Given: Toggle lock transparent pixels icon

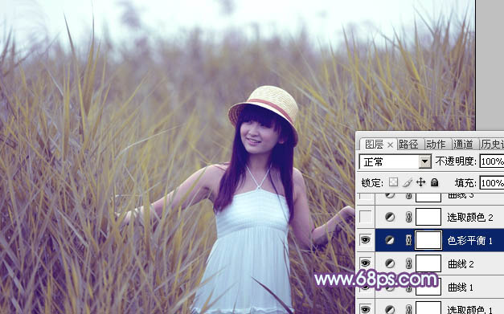Looking at the screenshot, I should 393,182.
